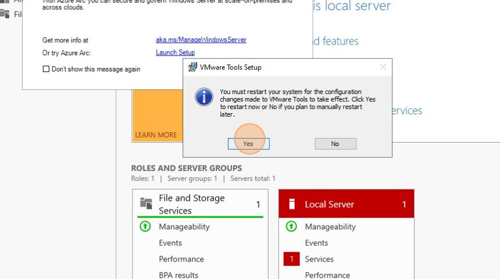The height and width of the screenshot is (279, 500).
Task: Tick the Don't show this message again checkbox
Action: pos(46,69)
